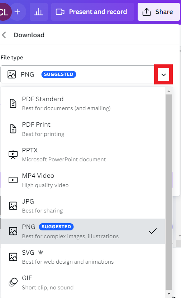The image size is (181, 298).
Task: Open the insights bar chart icon
Action: click(x=39, y=12)
